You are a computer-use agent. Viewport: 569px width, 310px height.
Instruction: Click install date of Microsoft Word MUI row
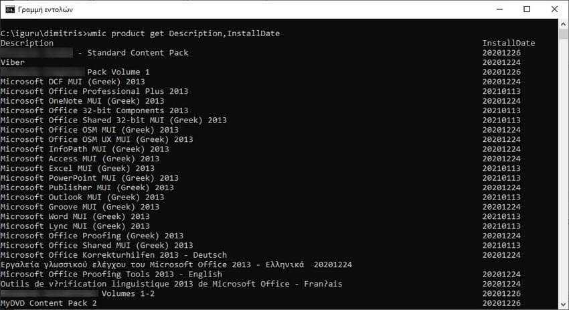coord(501,216)
